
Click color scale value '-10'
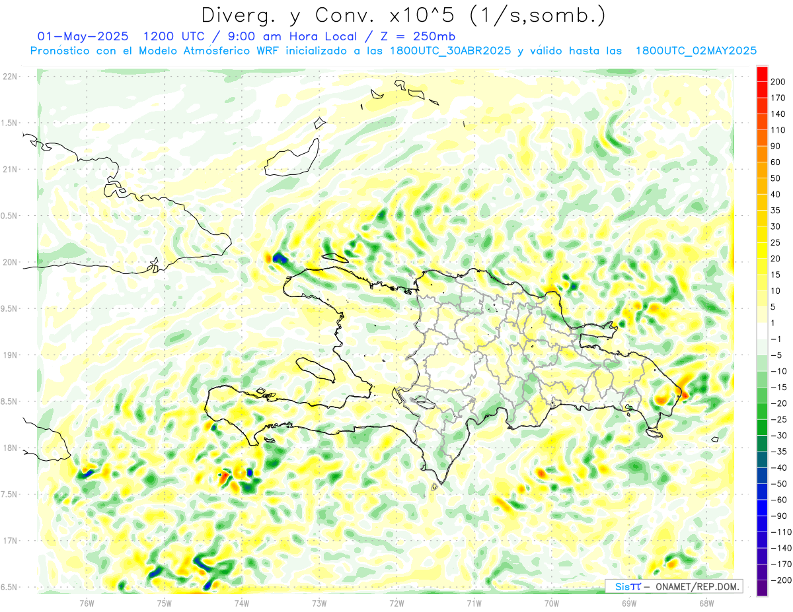pyautogui.click(x=778, y=371)
